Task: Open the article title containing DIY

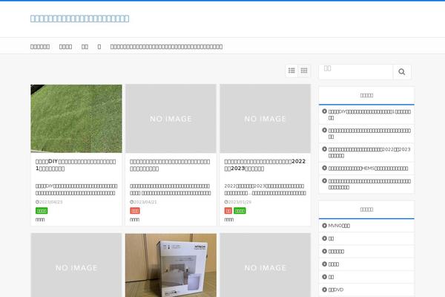Action: point(76,165)
